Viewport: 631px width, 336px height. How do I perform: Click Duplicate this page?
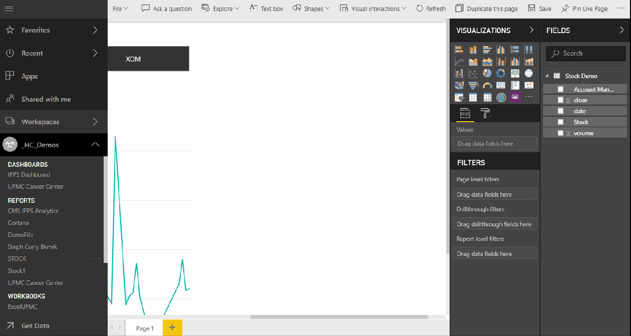pyautogui.click(x=486, y=9)
